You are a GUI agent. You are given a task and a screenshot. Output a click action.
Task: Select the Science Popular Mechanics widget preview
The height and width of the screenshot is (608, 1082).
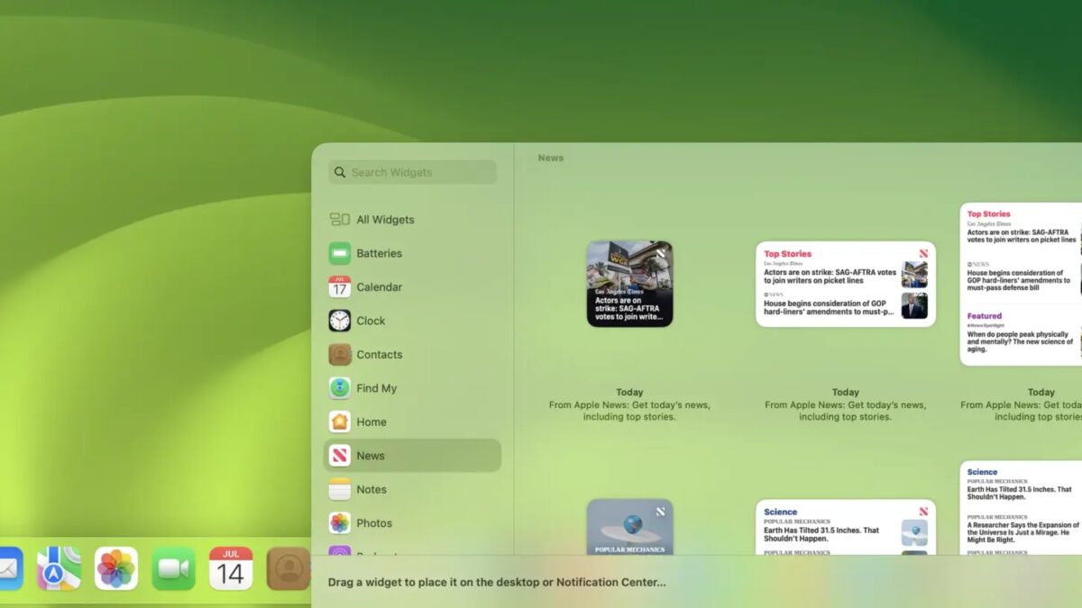[845, 527]
